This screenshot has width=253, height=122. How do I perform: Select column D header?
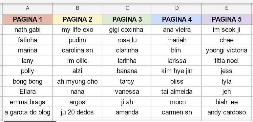(177, 8)
